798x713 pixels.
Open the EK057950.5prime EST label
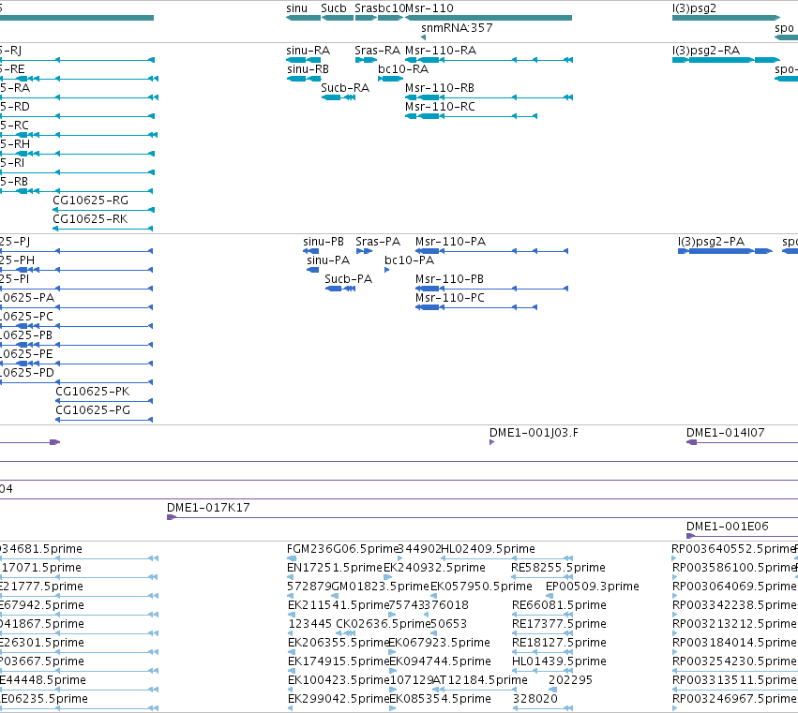481,587
